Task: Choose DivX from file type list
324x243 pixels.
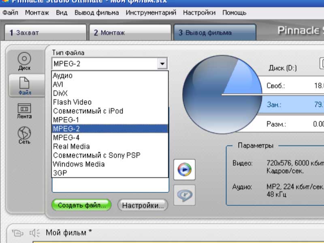Action: coord(110,93)
